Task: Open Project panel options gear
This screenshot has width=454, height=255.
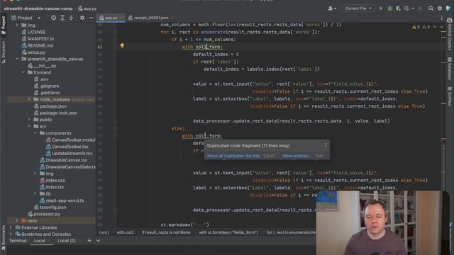Action: (x=82, y=18)
